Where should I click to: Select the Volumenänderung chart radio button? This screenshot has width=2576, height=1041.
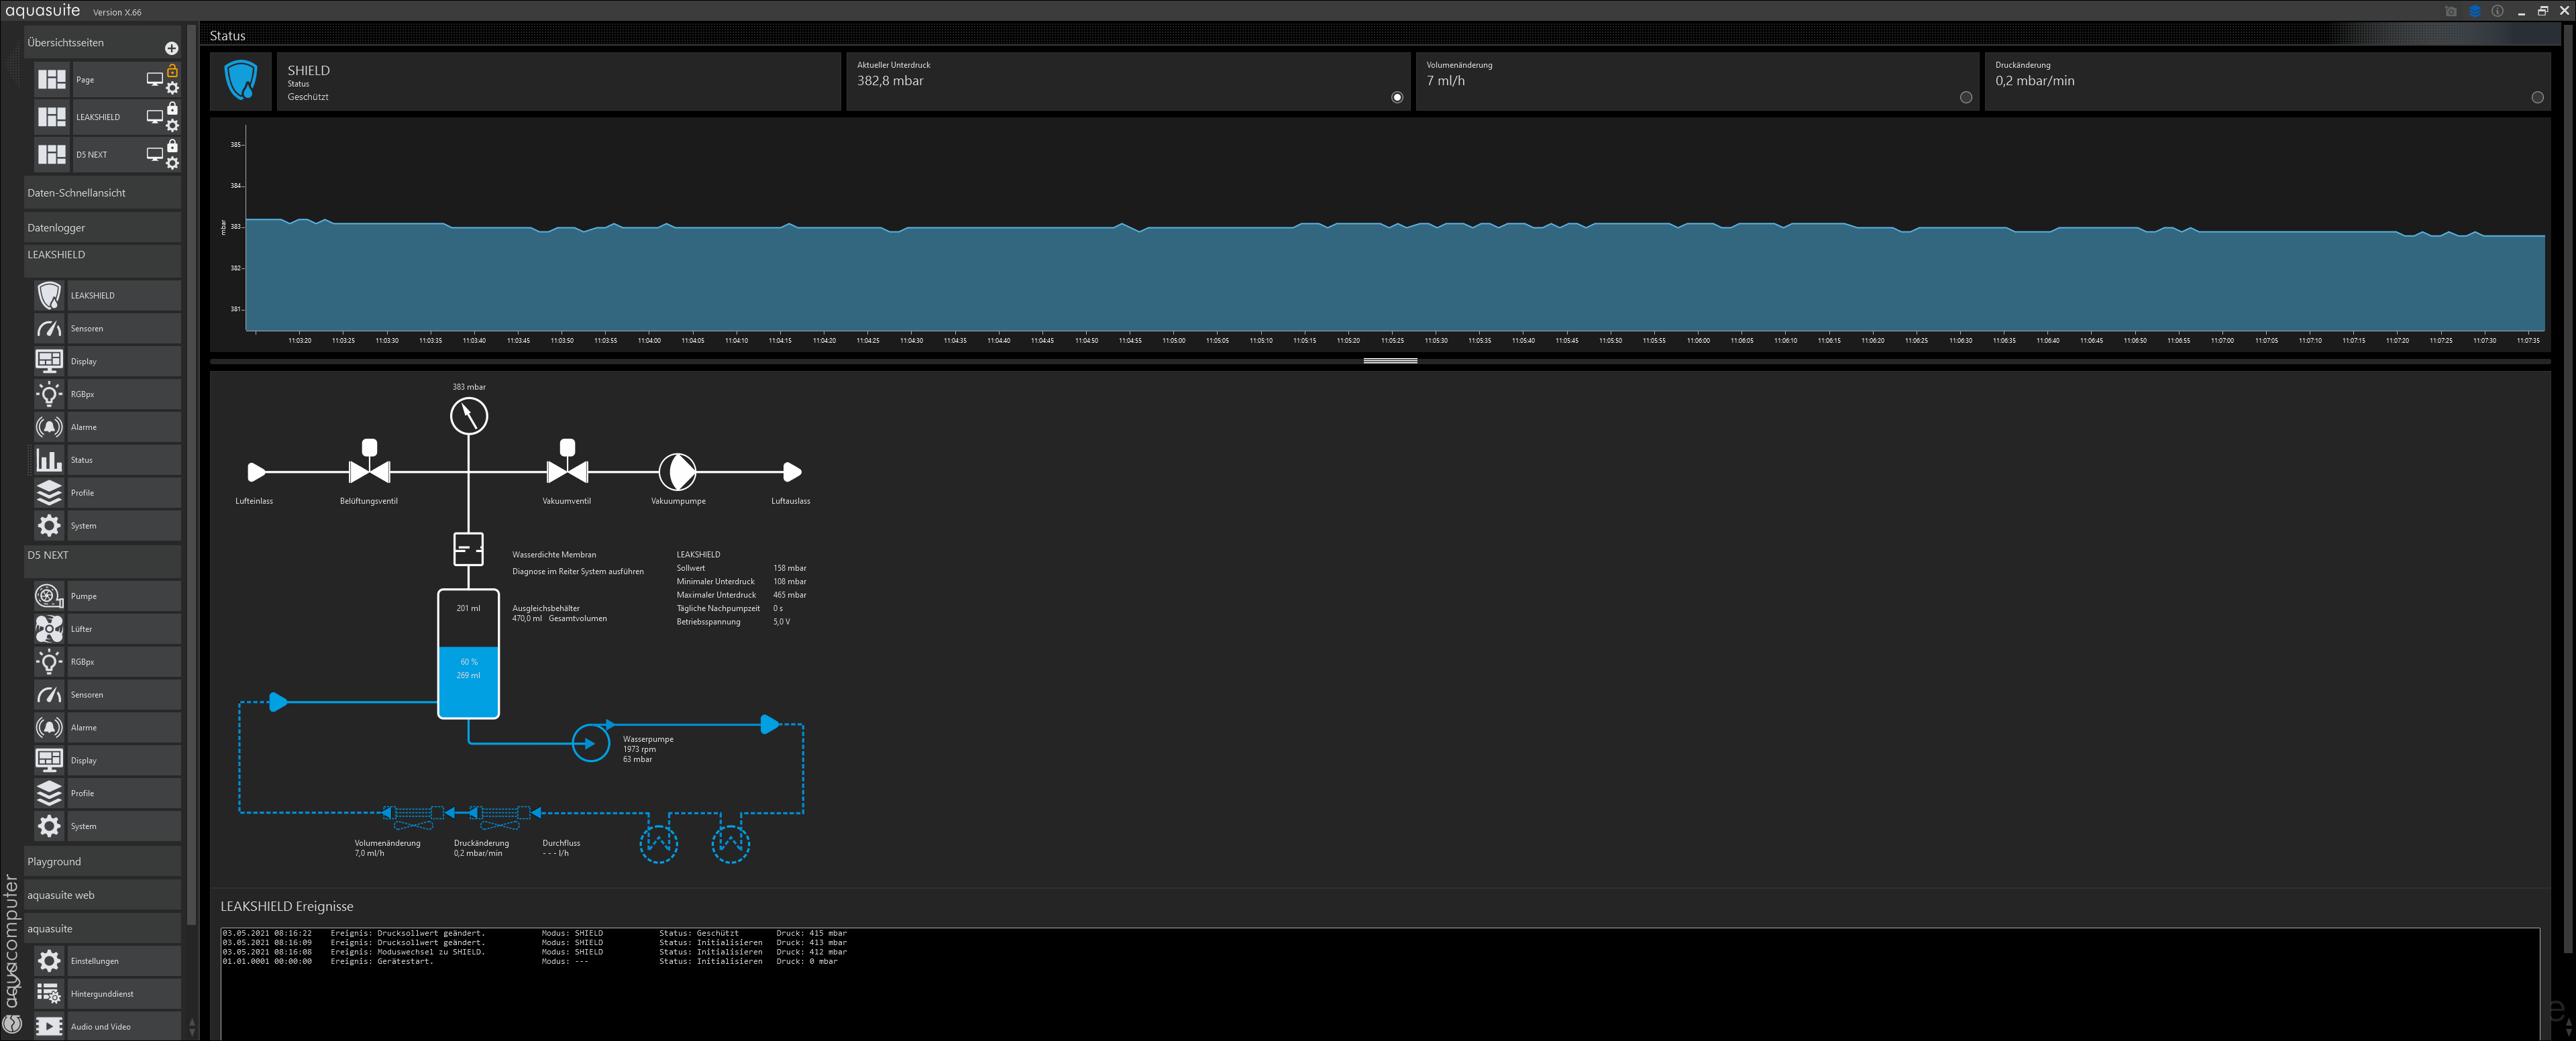tap(1966, 97)
